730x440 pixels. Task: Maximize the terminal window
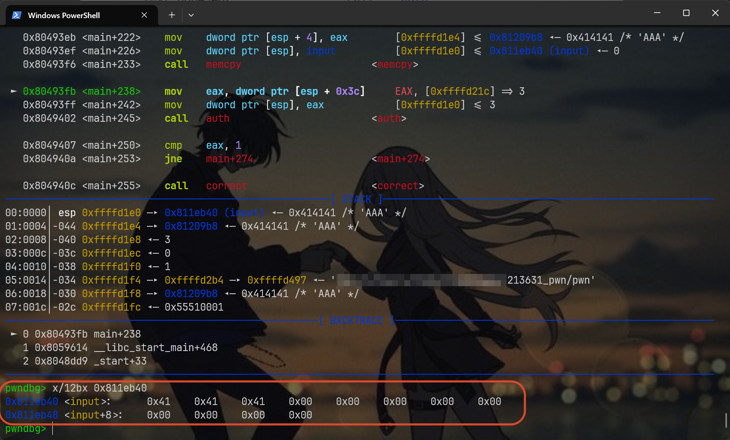point(686,13)
